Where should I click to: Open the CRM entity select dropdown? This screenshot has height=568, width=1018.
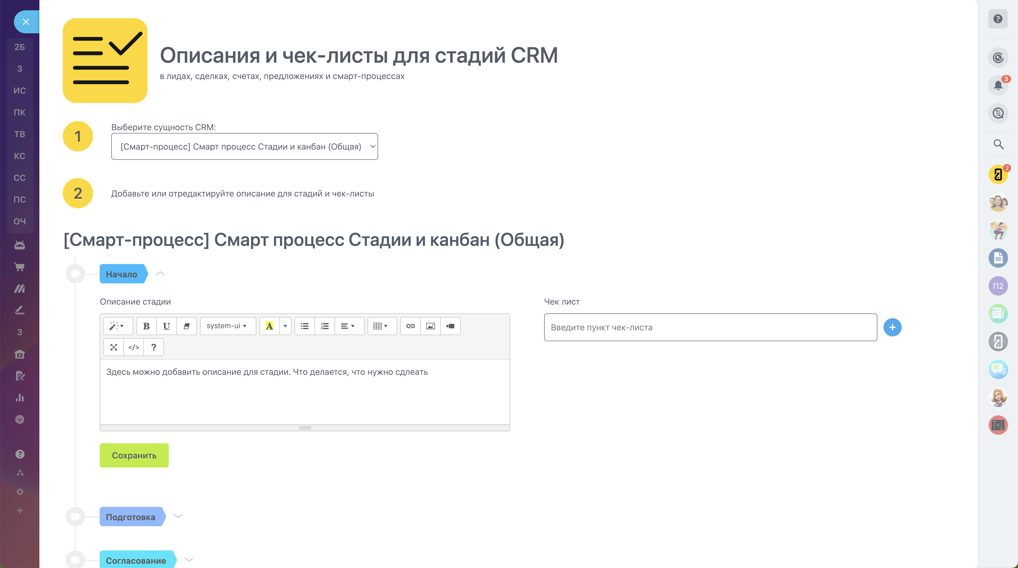pos(244,147)
